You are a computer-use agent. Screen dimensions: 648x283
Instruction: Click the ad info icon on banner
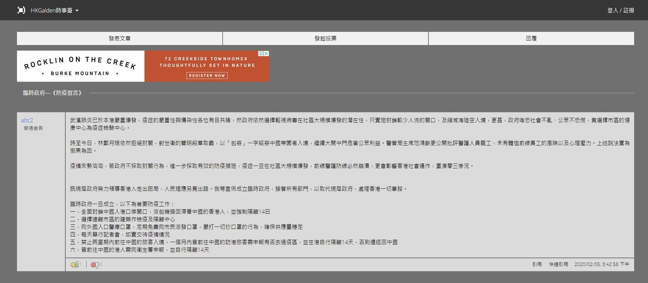(x=261, y=54)
